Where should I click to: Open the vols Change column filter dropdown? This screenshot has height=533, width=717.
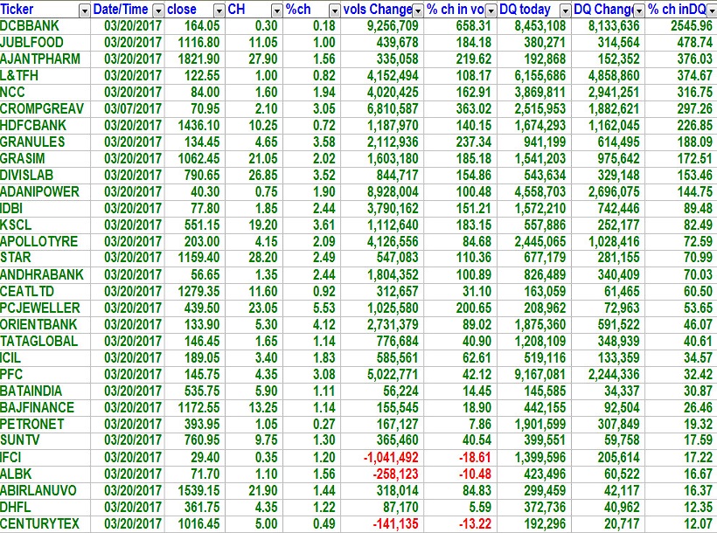pyautogui.click(x=418, y=10)
